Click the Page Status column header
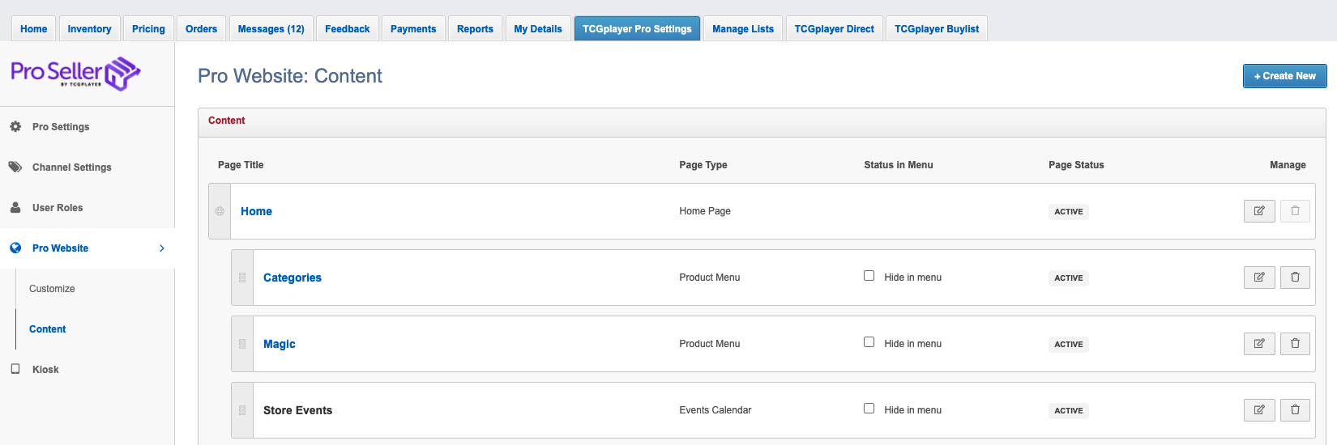Viewport: 1337px width, 445px height. click(1076, 165)
